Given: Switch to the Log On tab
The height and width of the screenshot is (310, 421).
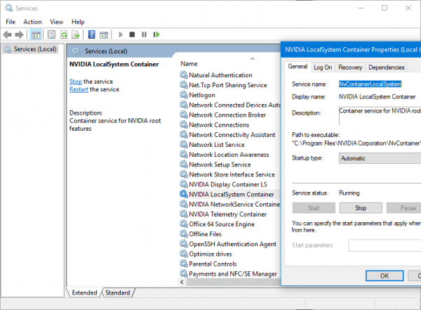Looking at the screenshot, I should point(323,67).
